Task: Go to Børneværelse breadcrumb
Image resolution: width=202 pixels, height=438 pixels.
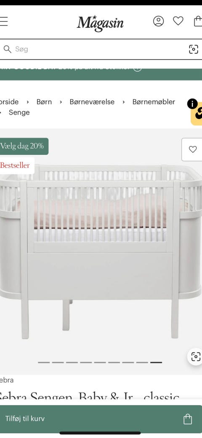Action: [x=92, y=102]
